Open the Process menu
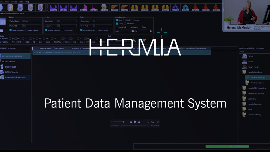270x152 pixels. (14, 2)
